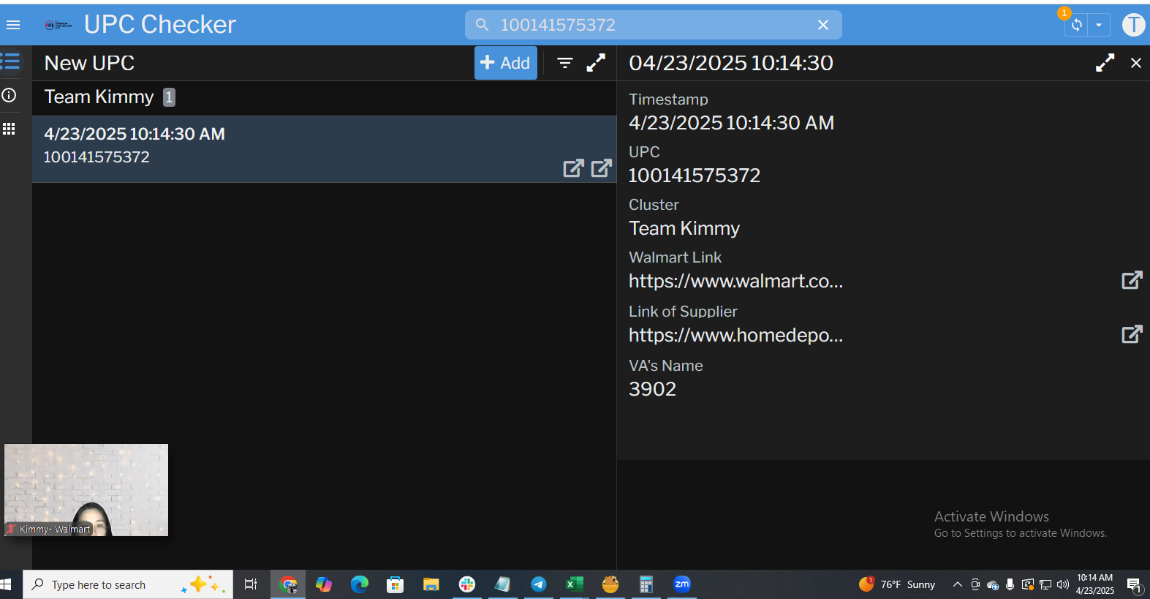Viewport: 1150px width, 599px height.
Task: Expand the detail panel to fullscreen
Action: [x=1105, y=63]
